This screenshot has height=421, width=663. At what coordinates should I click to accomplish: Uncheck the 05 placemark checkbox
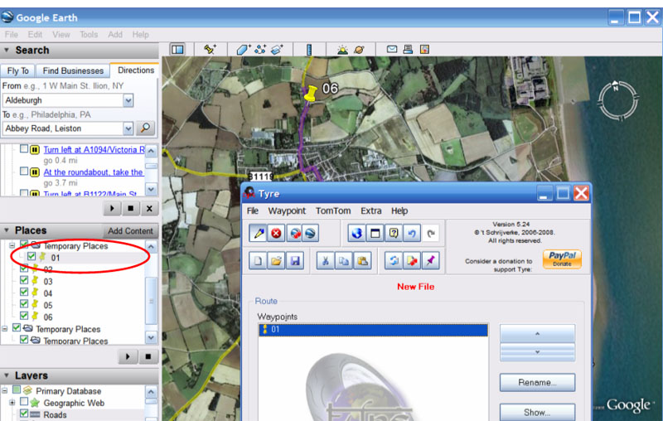(x=24, y=304)
